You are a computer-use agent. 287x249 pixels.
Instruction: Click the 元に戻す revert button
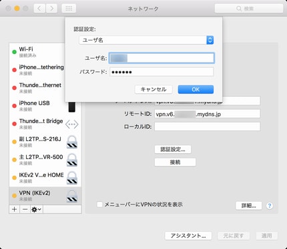(x=234, y=236)
